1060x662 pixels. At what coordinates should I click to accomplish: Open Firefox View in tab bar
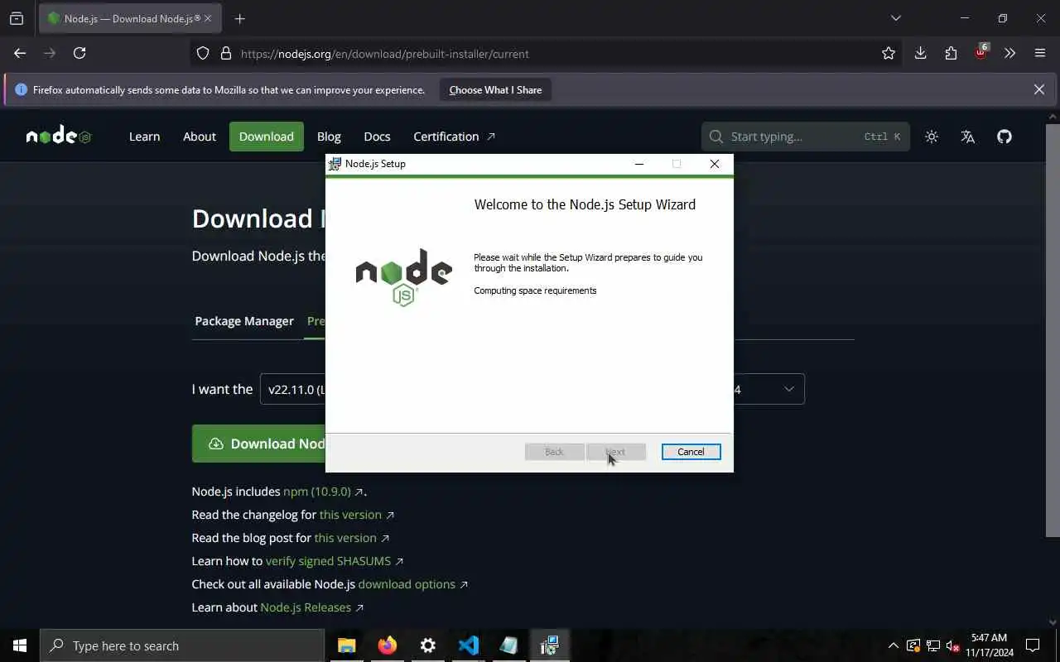[x=17, y=18]
